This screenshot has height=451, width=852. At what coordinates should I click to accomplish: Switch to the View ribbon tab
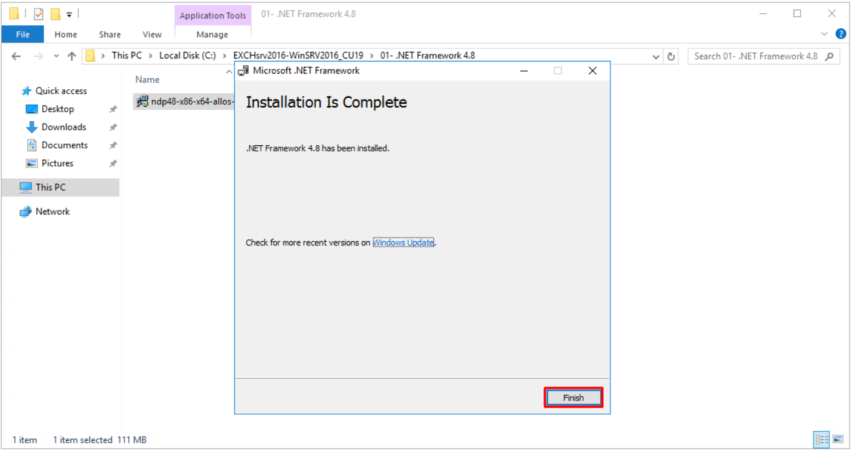pyautogui.click(x=152, y=34)
